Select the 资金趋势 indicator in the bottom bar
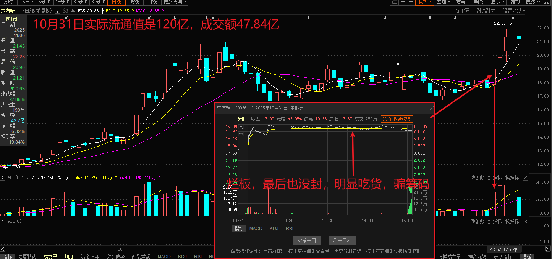Screen dimensions: 552x259 115,256
